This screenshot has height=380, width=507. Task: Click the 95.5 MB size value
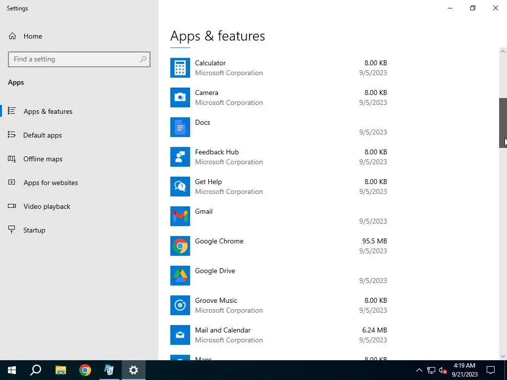pos(374,241)
